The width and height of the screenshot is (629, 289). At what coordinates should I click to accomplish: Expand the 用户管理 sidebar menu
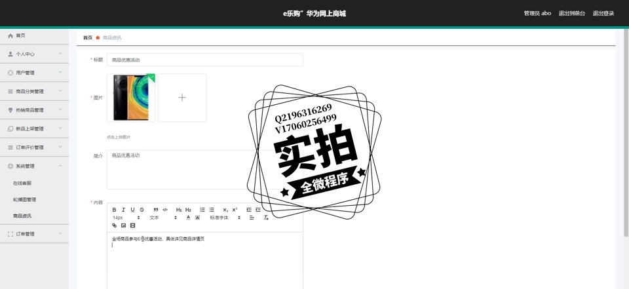coord(34,73)
